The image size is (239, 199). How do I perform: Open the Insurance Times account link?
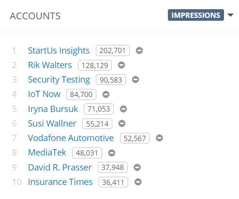[60, 182]
